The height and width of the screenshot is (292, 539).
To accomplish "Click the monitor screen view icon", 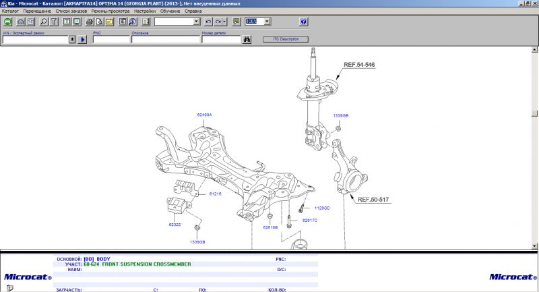I will click(77, 22).
